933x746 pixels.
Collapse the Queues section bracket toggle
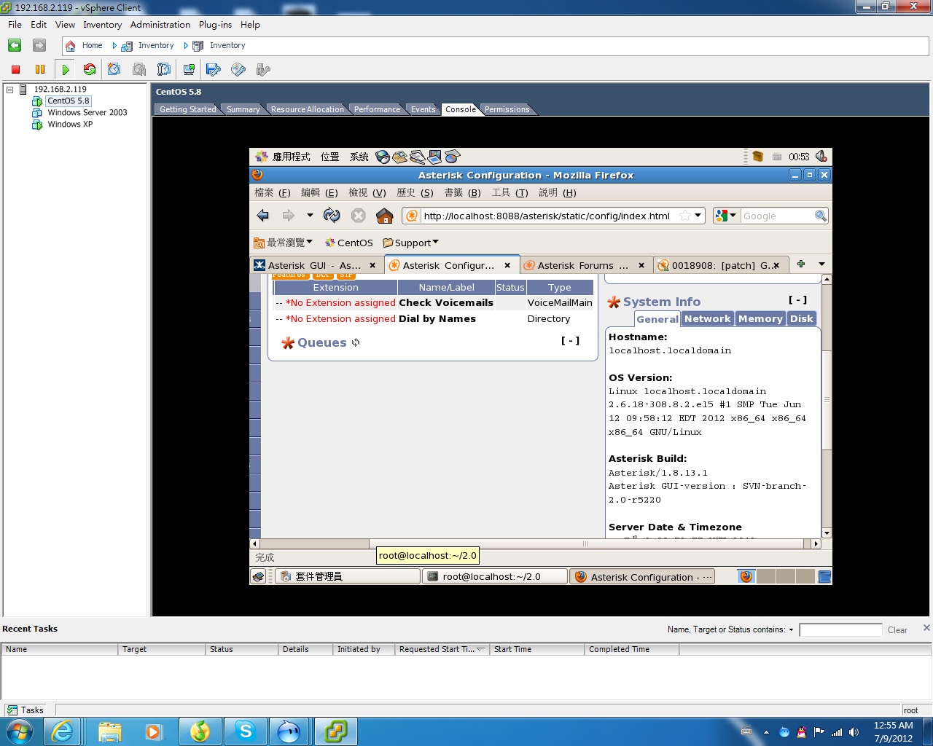tap(570, 340)
